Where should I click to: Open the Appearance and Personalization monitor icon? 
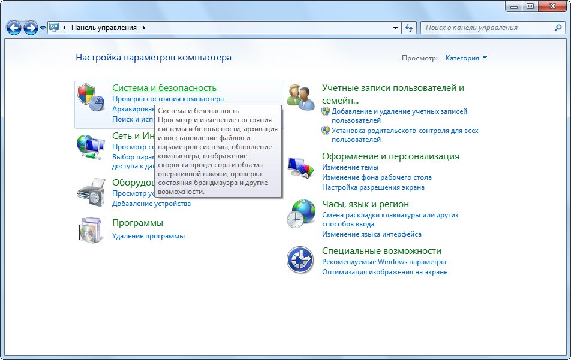tap(301, 168)
